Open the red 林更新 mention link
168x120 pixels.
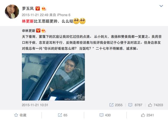click(28, 21)
